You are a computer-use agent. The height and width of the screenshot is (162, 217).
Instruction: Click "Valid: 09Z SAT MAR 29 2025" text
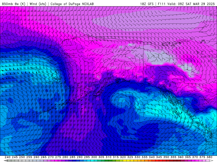click(x=191, y=4)
